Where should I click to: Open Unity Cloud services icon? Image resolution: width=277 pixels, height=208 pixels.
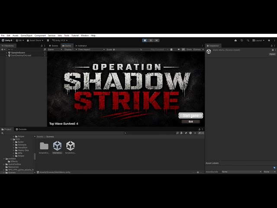pos(235,40)
